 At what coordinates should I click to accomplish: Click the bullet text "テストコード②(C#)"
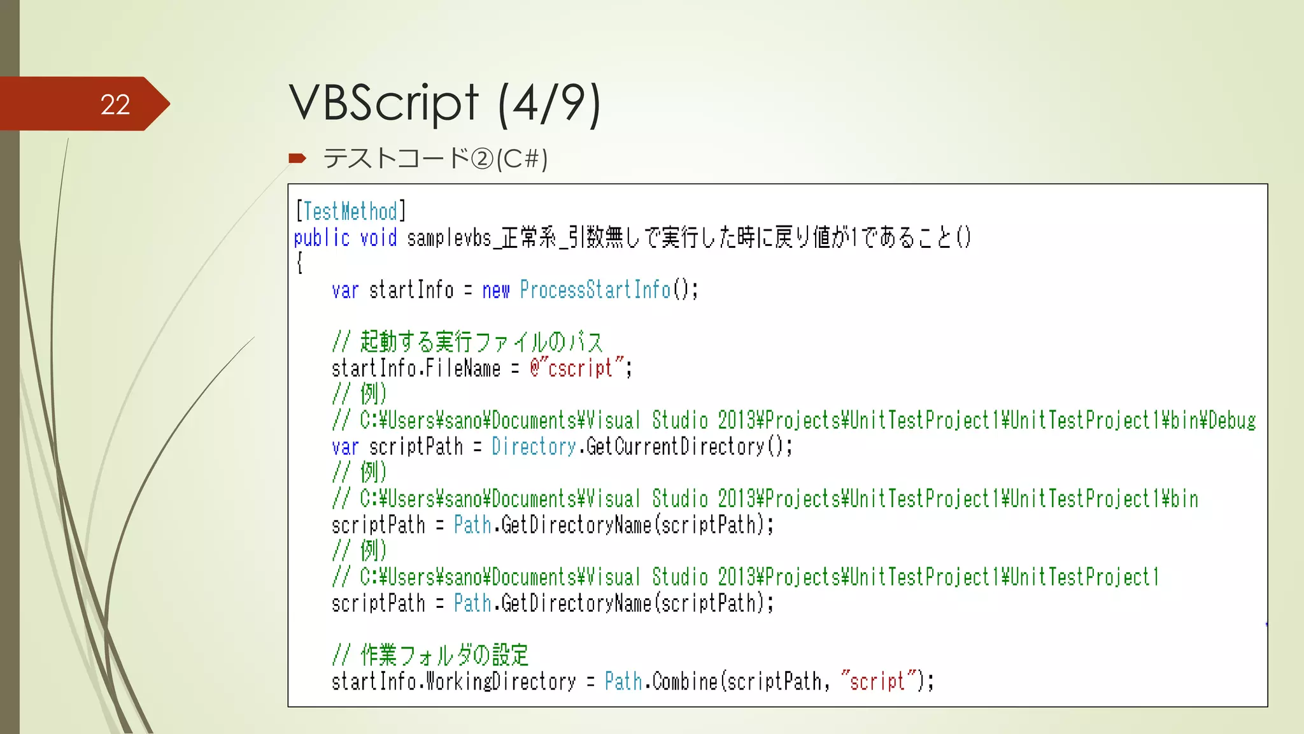436,159
